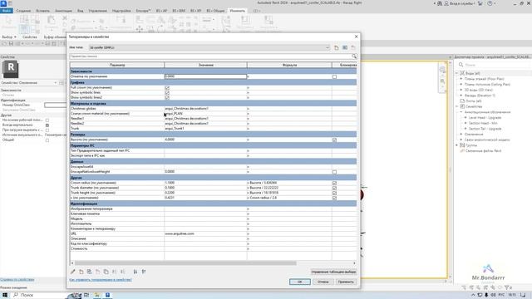This screenshot has width=532, height=299.
Task: Click Revit icon on Windows taskbar
Action: coord(107,295)
